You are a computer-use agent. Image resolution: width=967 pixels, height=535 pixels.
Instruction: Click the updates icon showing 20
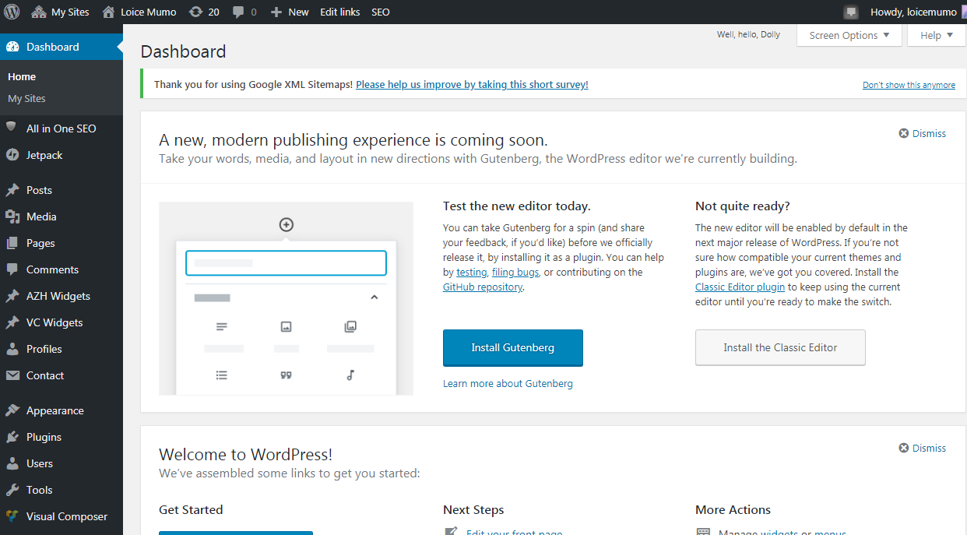(192, 12)
